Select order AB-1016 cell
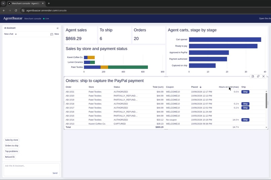 70,112
